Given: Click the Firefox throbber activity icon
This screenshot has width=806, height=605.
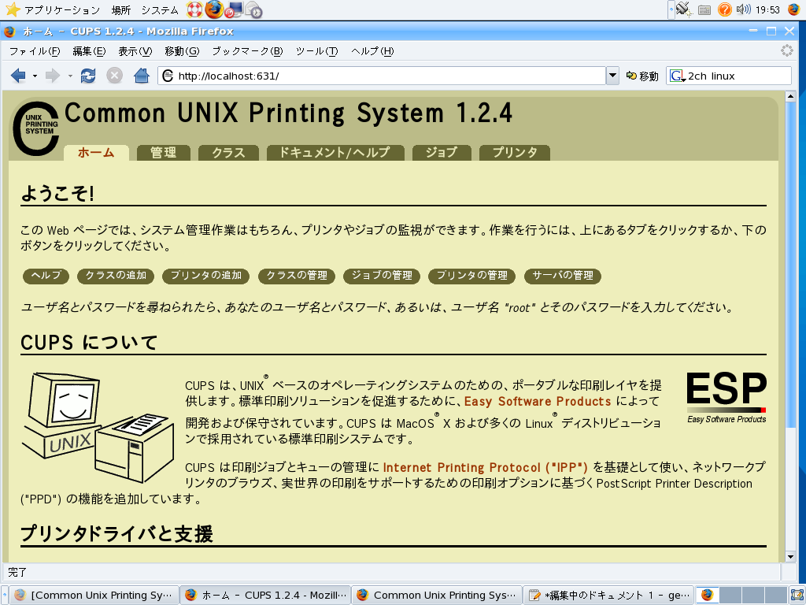Looking at the screenshot, I should coord(787,50).
